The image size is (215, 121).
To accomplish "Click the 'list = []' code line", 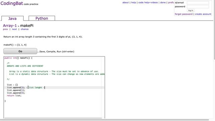I will (x=12, y=85).
